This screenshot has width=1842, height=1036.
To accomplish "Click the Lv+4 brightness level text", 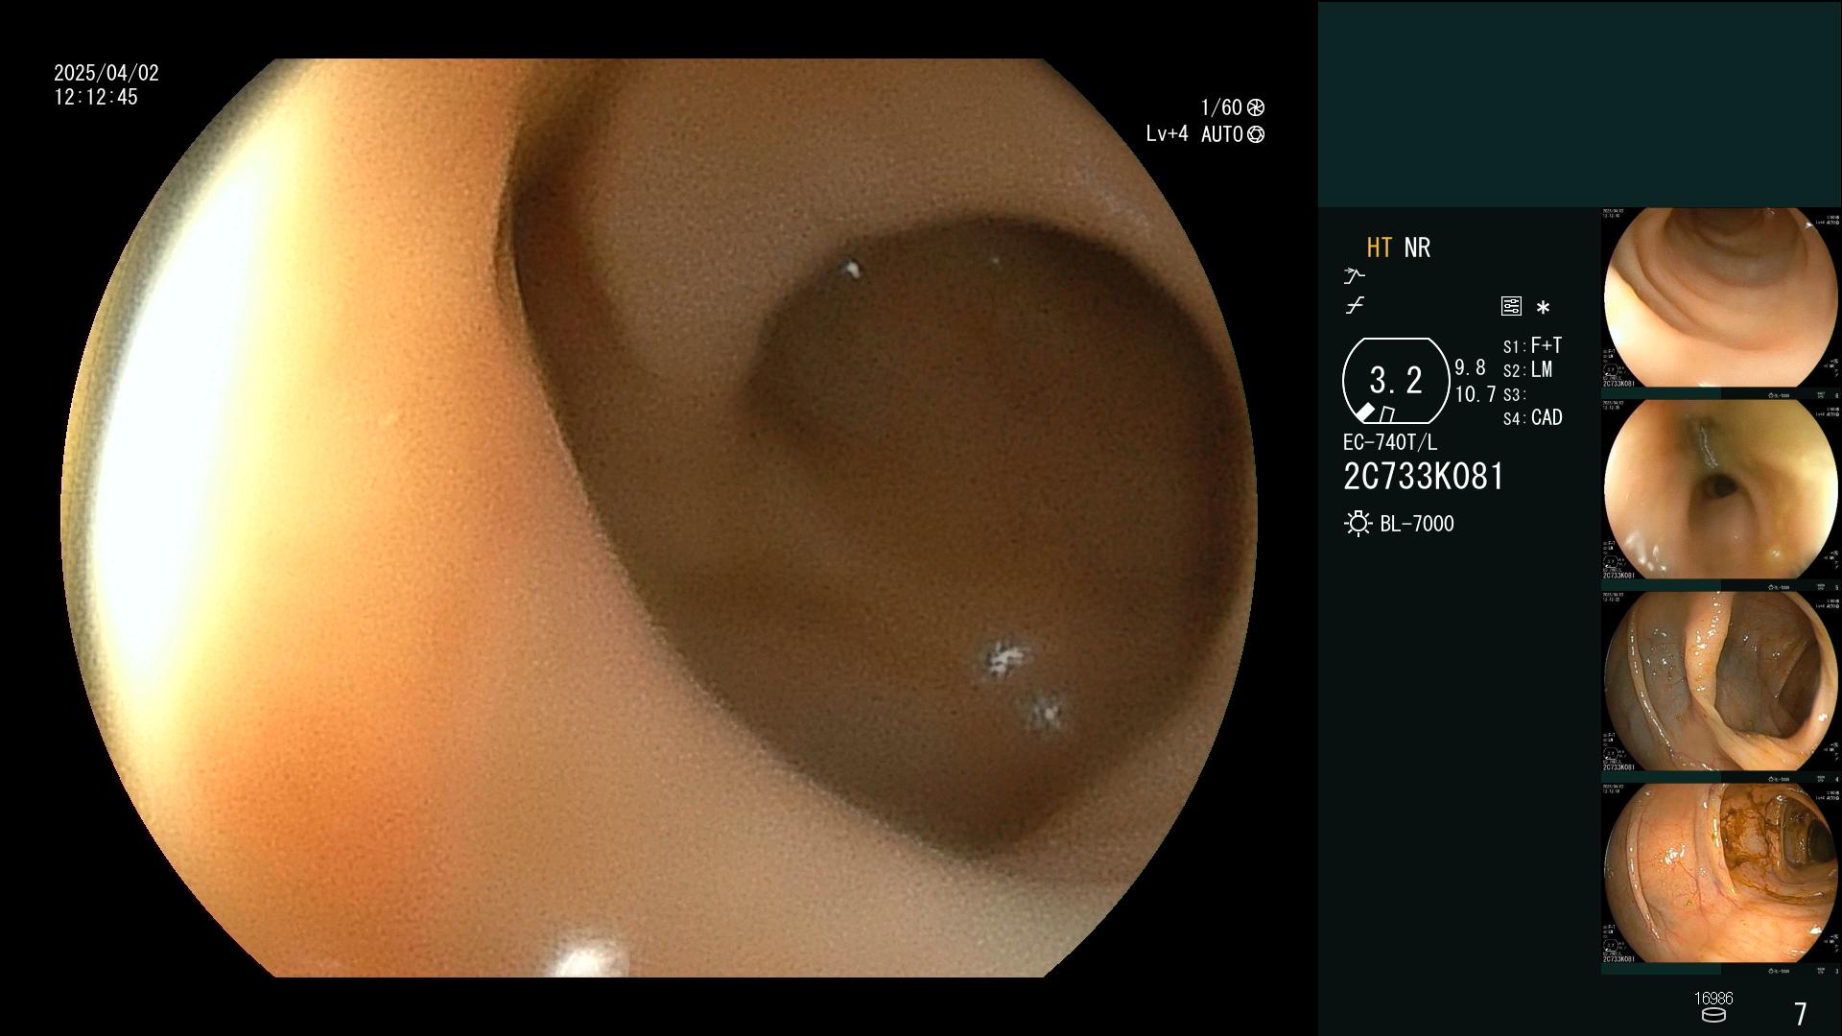I will 1167,134.
